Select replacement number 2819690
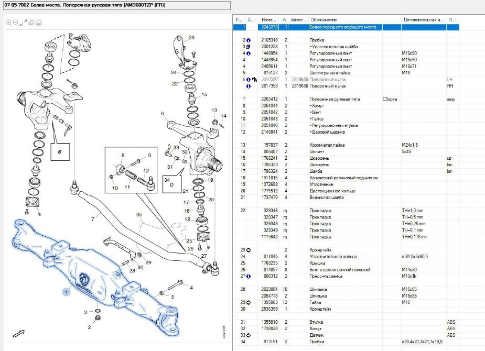This screenshot has height=351, width=485. (x=299, y=86)
